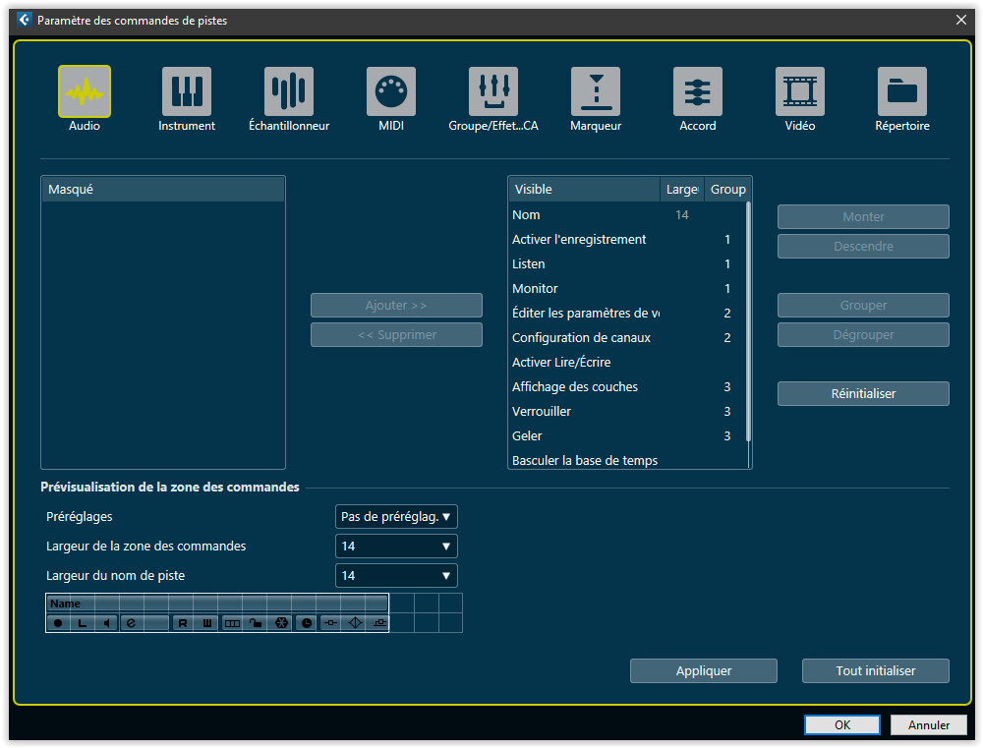Click the last preview icon after the diamond
Image resolution: width=983 pixels, height=748 pixels.
click(379, 622)
